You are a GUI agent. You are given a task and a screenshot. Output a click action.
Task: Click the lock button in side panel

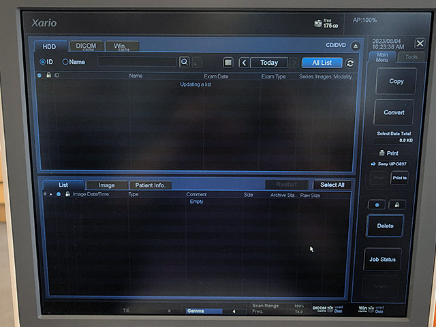tap(397, 205)
